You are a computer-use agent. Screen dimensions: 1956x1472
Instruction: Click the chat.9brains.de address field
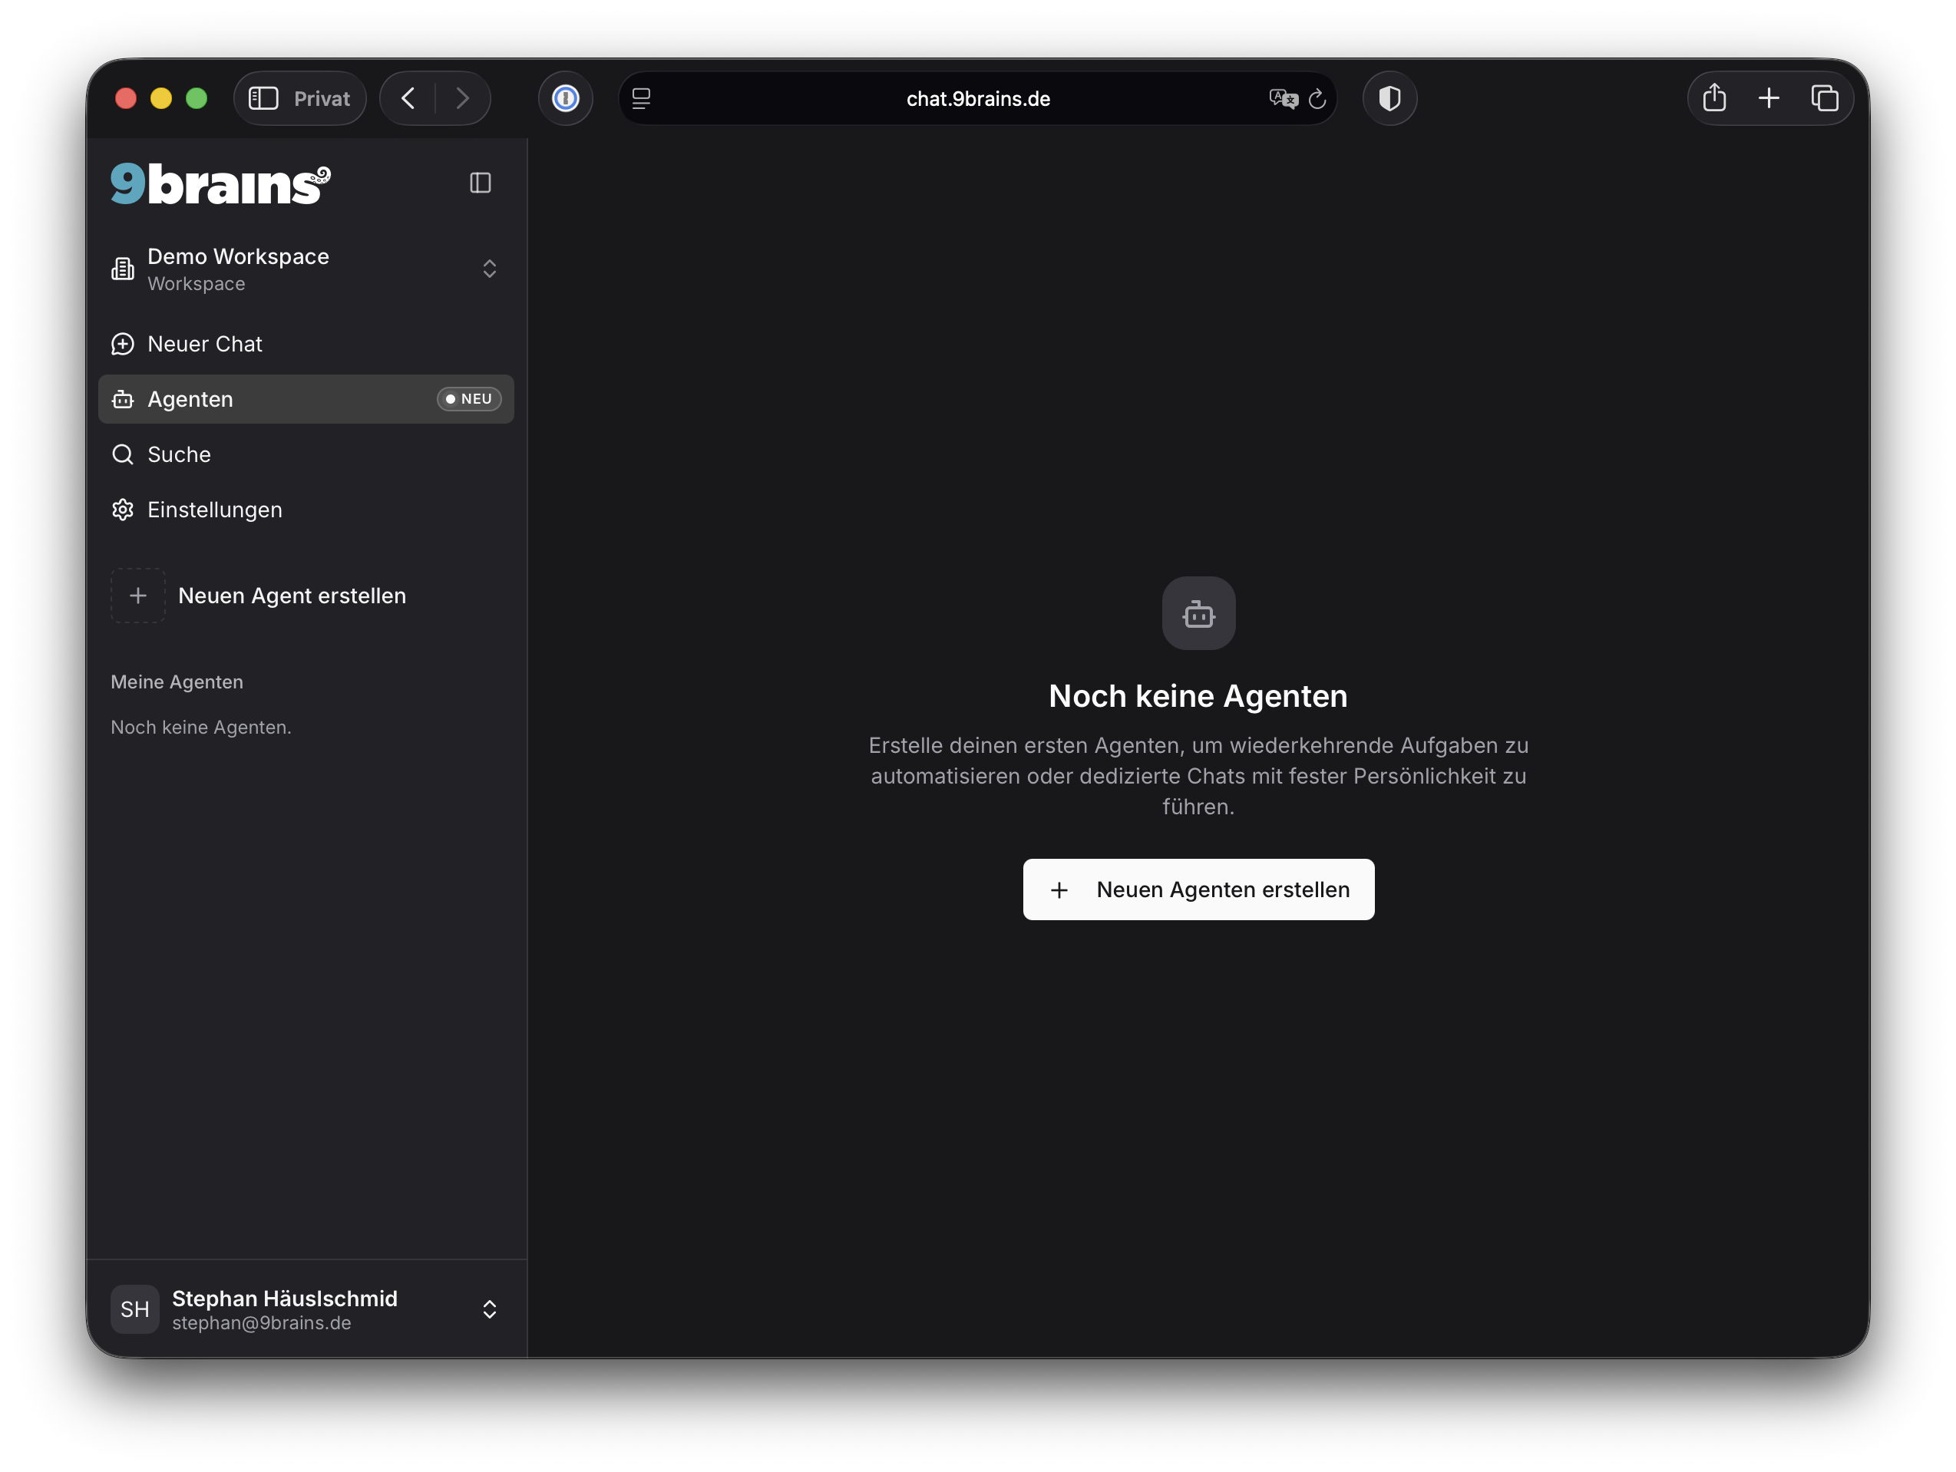[978, 98]
